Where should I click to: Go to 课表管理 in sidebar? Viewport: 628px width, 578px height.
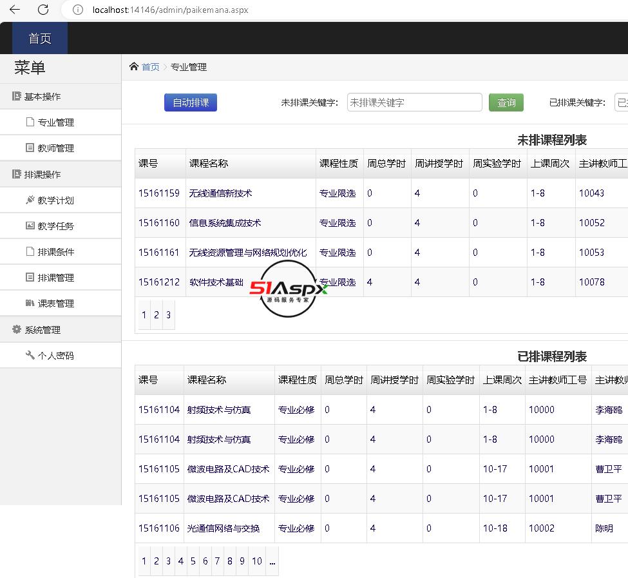[55, 303]
